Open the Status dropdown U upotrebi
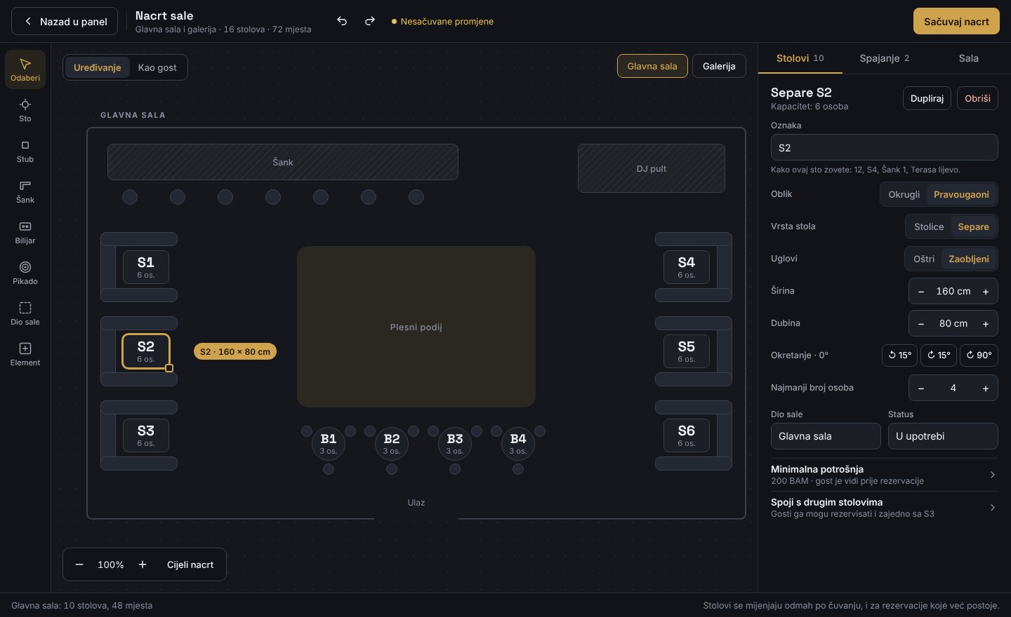 tap(942, 436)
